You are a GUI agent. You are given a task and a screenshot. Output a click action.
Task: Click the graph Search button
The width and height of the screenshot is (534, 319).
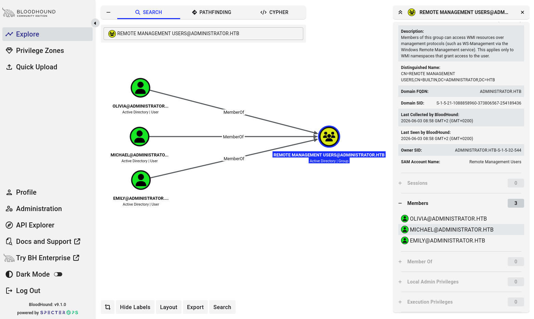click(x=222, y=307)
